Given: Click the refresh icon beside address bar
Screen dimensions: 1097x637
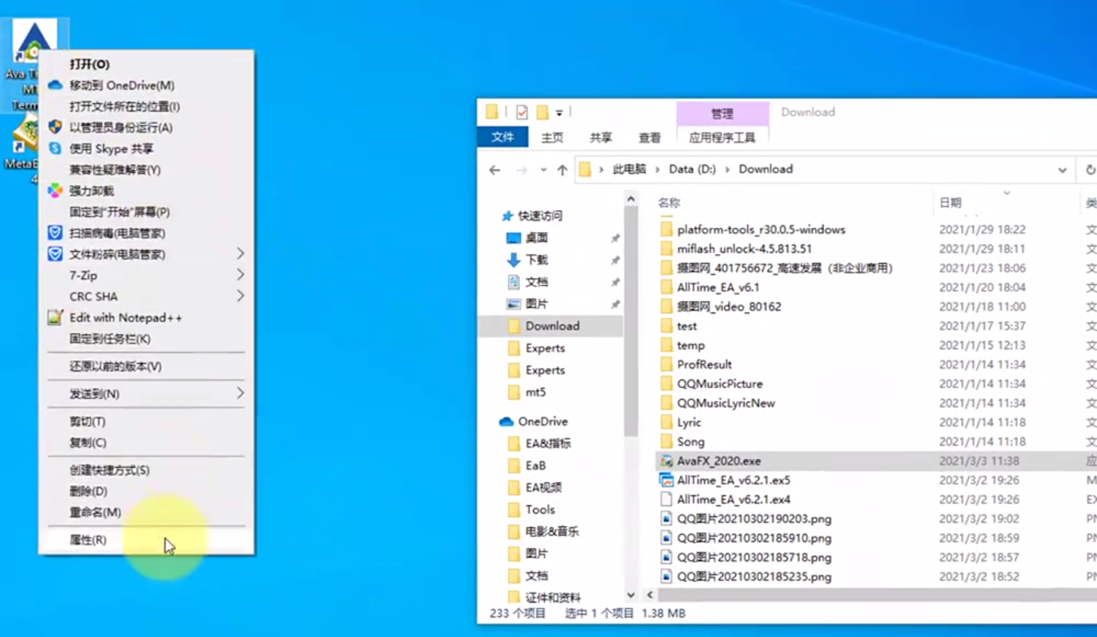Looking at the screenshot, I should click(x=1090, y=169).
